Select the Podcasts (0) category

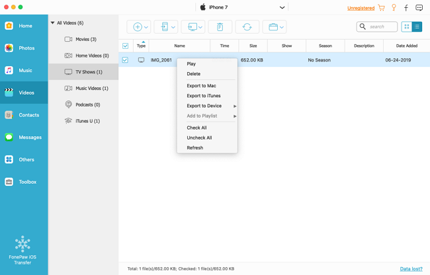83,104
